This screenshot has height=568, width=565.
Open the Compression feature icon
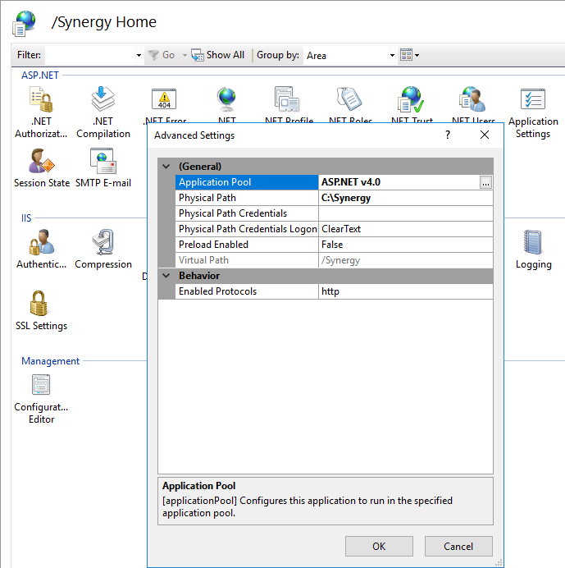(103, 249)
